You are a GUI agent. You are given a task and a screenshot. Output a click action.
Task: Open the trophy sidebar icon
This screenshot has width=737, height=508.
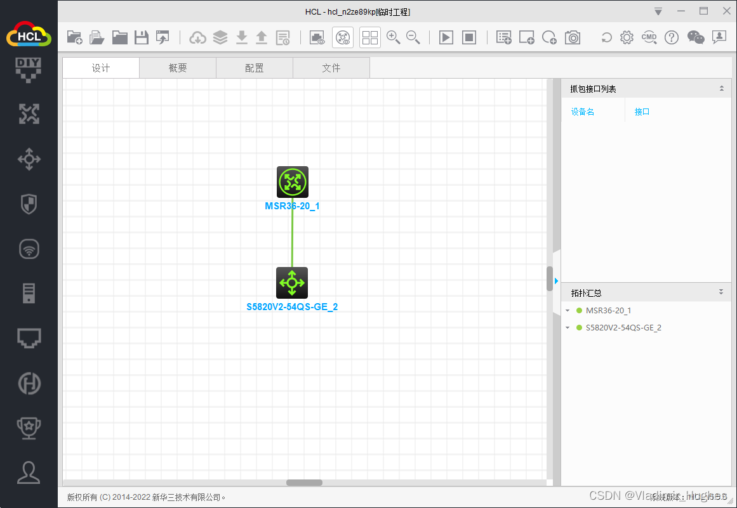[x=29, y=427]
